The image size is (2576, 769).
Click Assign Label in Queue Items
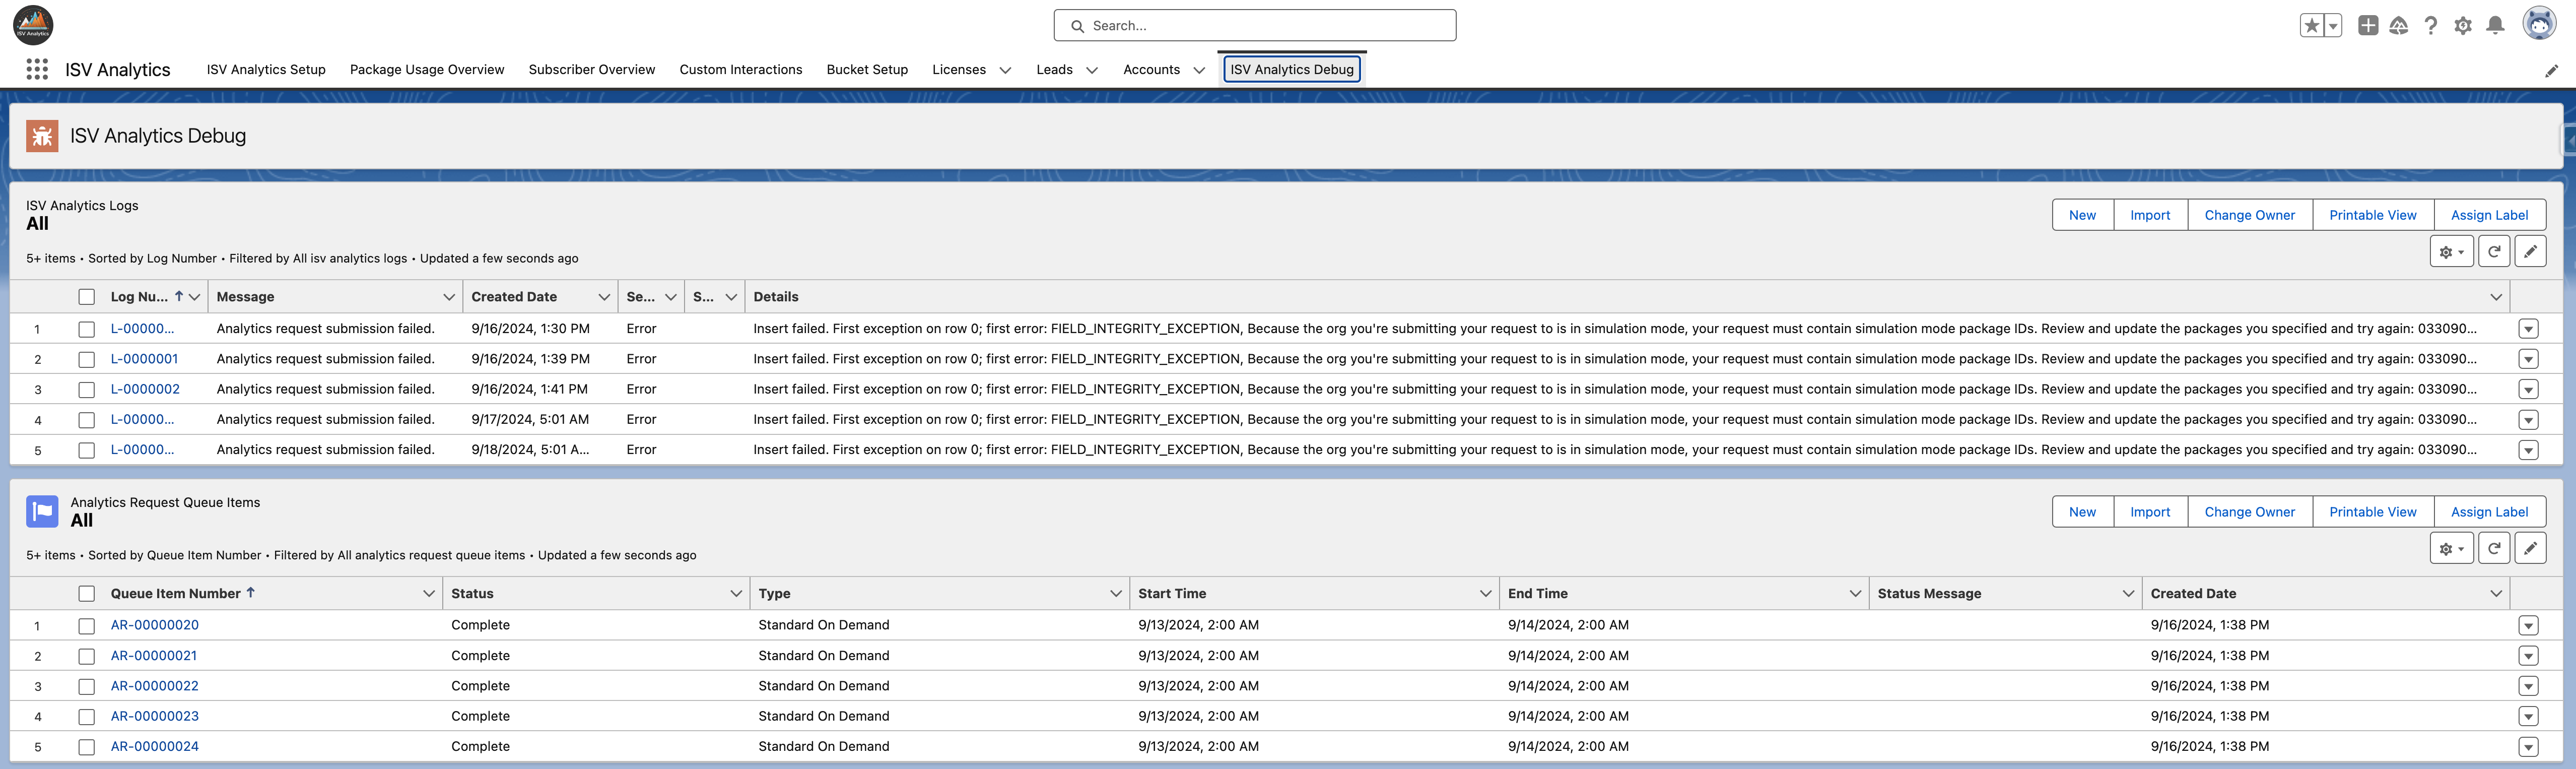click(2489, 512)
